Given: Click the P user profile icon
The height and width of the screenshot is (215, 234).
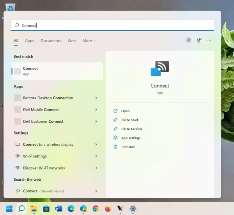Looking at the screenshot, I should coord(188,40).
